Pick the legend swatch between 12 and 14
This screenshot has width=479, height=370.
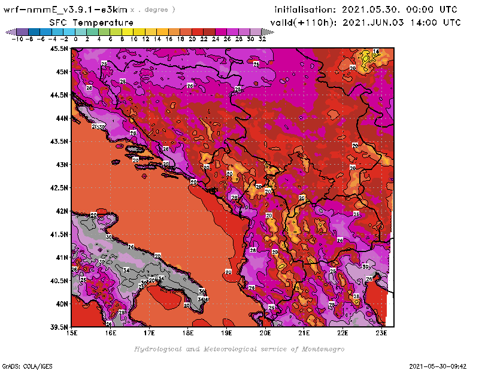pos(151,32)
